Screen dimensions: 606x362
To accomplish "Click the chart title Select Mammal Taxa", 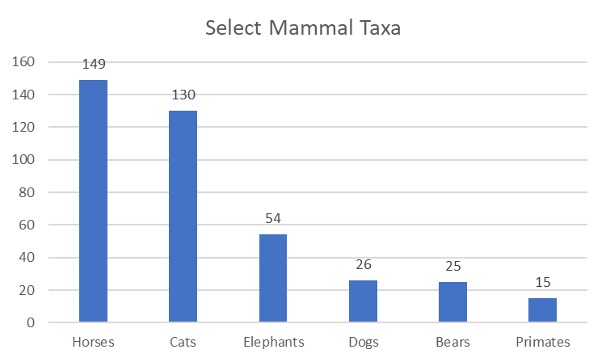I will coord(303,28).
